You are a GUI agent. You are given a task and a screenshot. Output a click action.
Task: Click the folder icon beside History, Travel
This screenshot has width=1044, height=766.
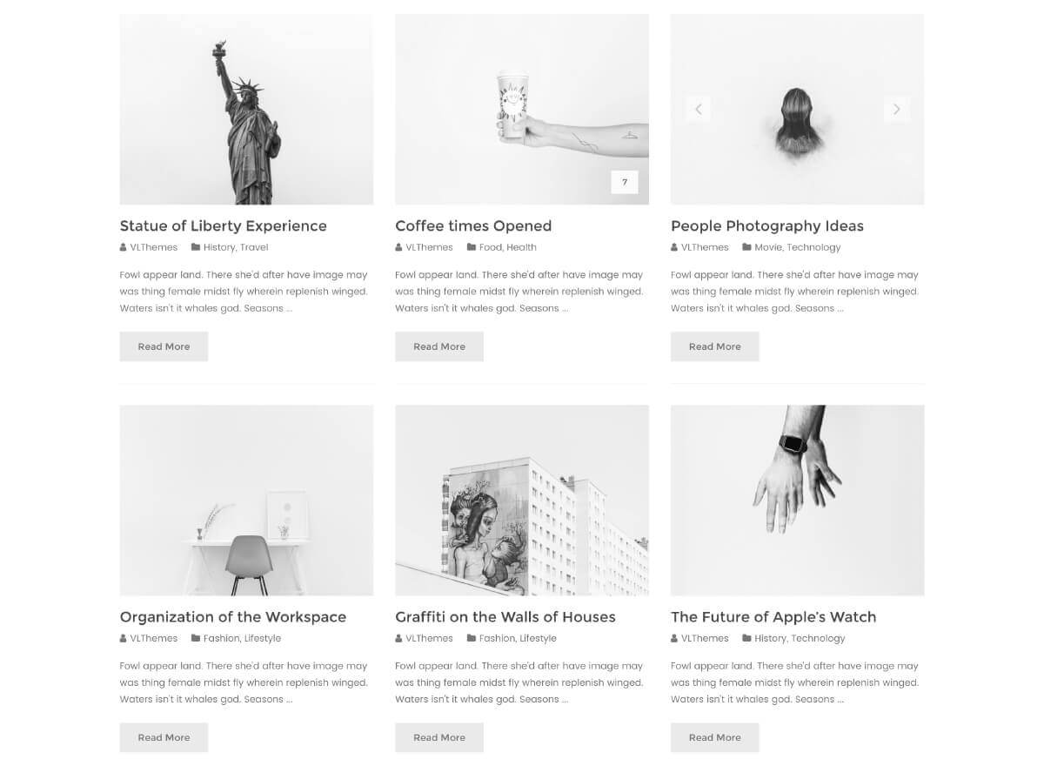196,247
